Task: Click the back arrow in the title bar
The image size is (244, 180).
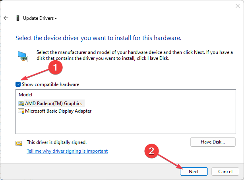Action: click(6, 18)
